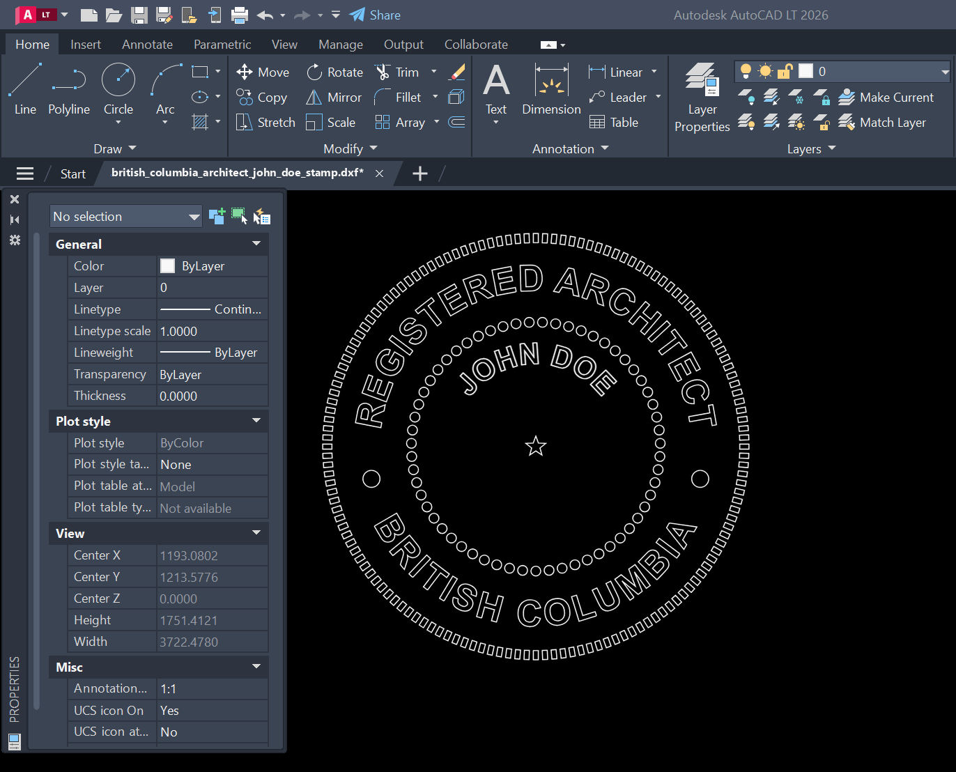Switch to the Insert ribbon tab

86,44
